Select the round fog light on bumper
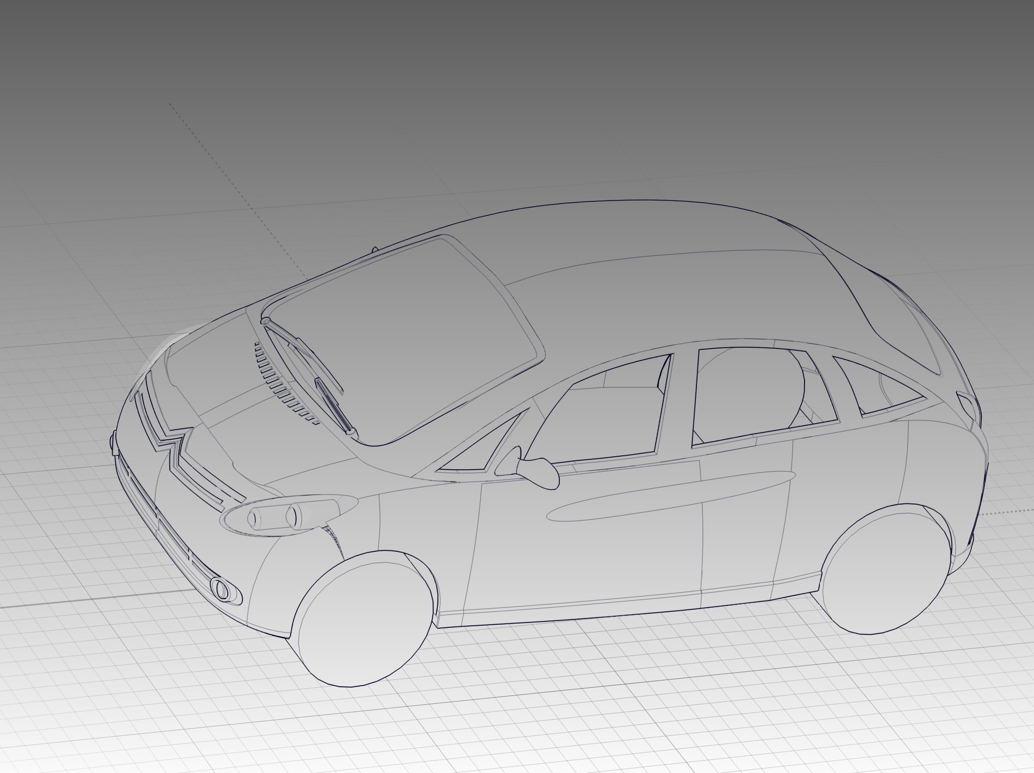 (x=221, y=589)
